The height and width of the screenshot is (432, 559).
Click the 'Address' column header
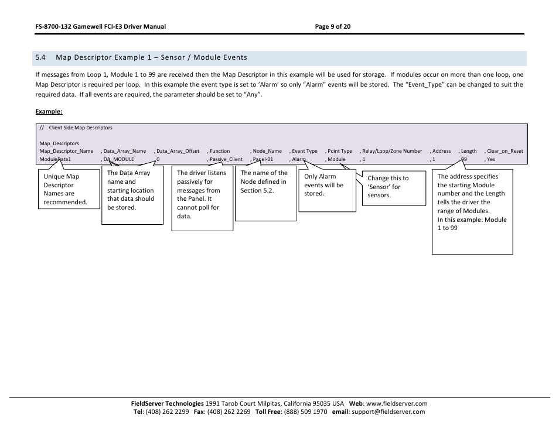(441, 151)
